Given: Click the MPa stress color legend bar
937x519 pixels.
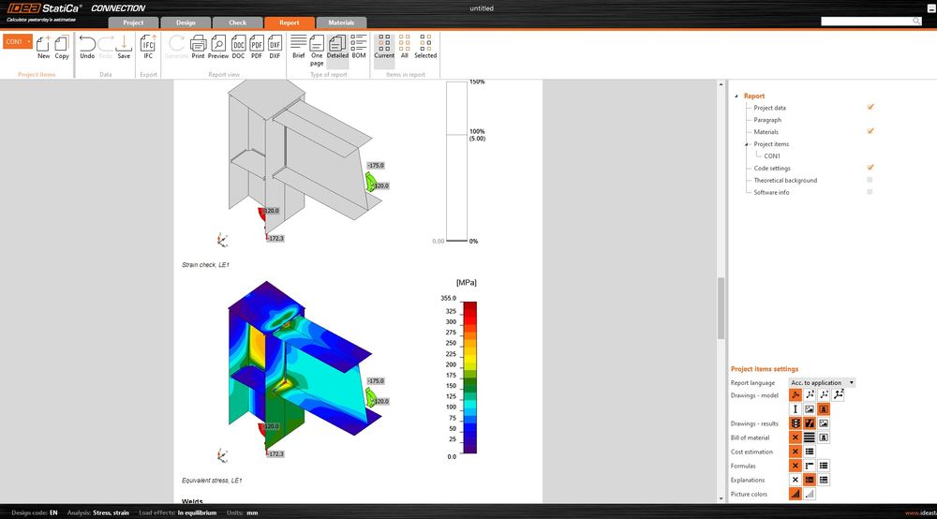Looking at the screenshot, I should point(470,378).
